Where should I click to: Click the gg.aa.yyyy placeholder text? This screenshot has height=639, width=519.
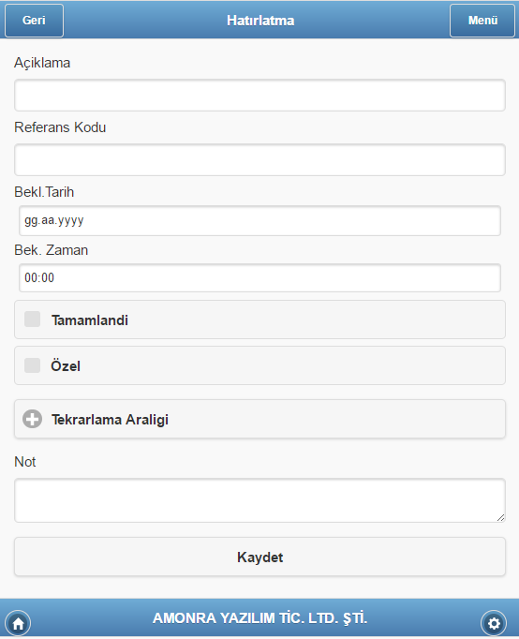tap(54, 220)
